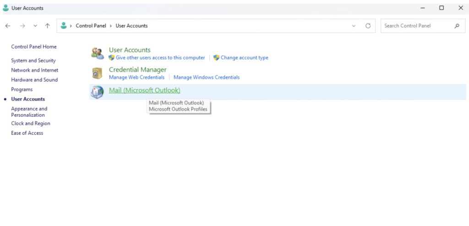Open Ease of Access category
Viewport: 469px width, 226px height.
pos(27,133)
